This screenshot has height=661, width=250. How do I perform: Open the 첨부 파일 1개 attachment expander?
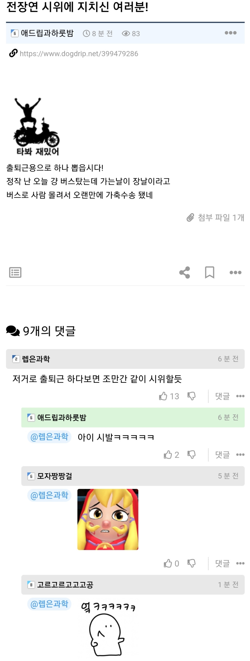pos(215,218)
